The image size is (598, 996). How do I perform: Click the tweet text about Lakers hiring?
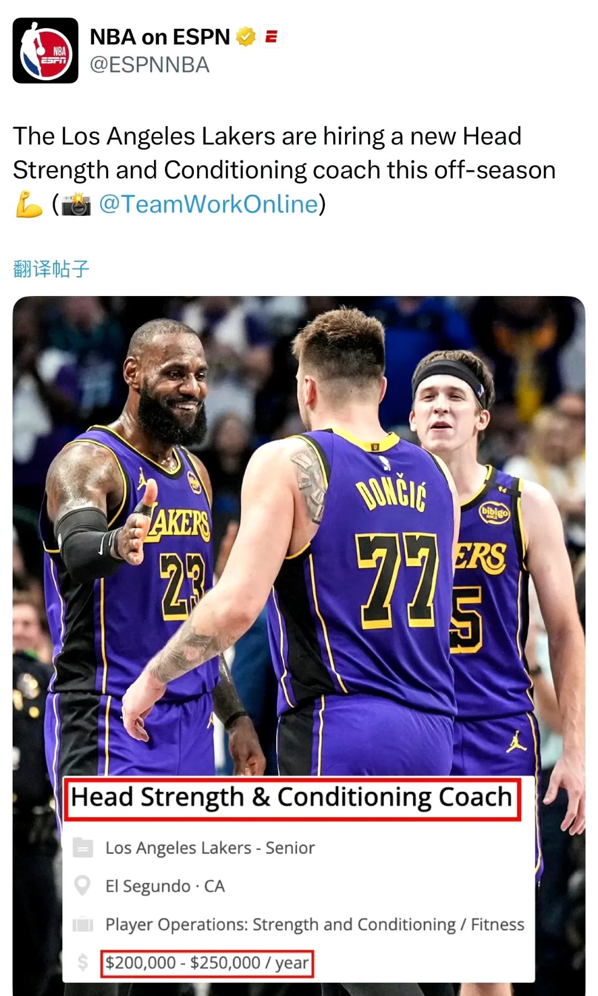(284, 170)
